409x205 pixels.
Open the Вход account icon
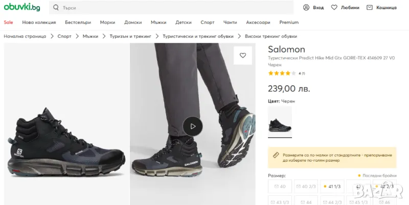(x=306, y=8)
